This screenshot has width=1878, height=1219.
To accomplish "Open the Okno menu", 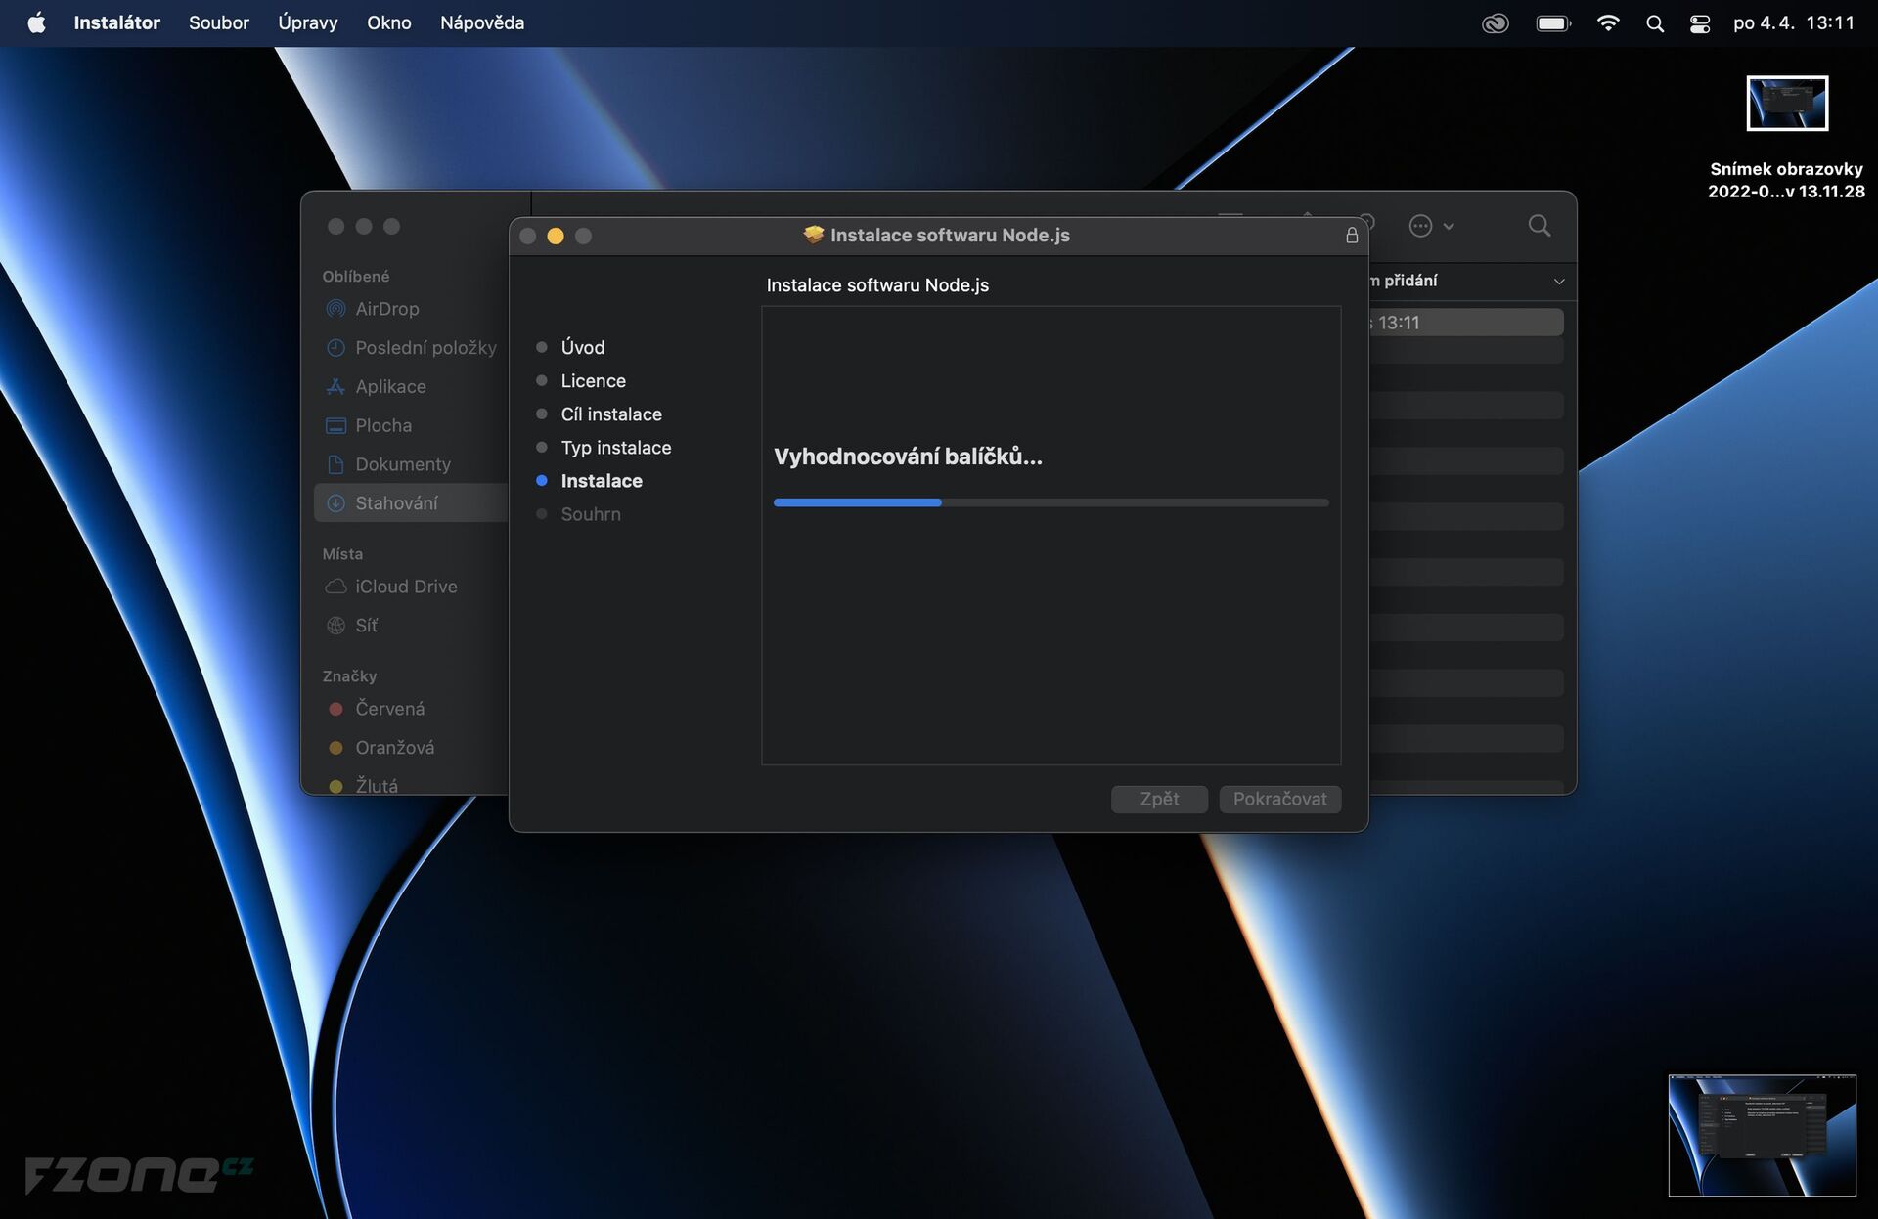I will (x=388, y=22).
